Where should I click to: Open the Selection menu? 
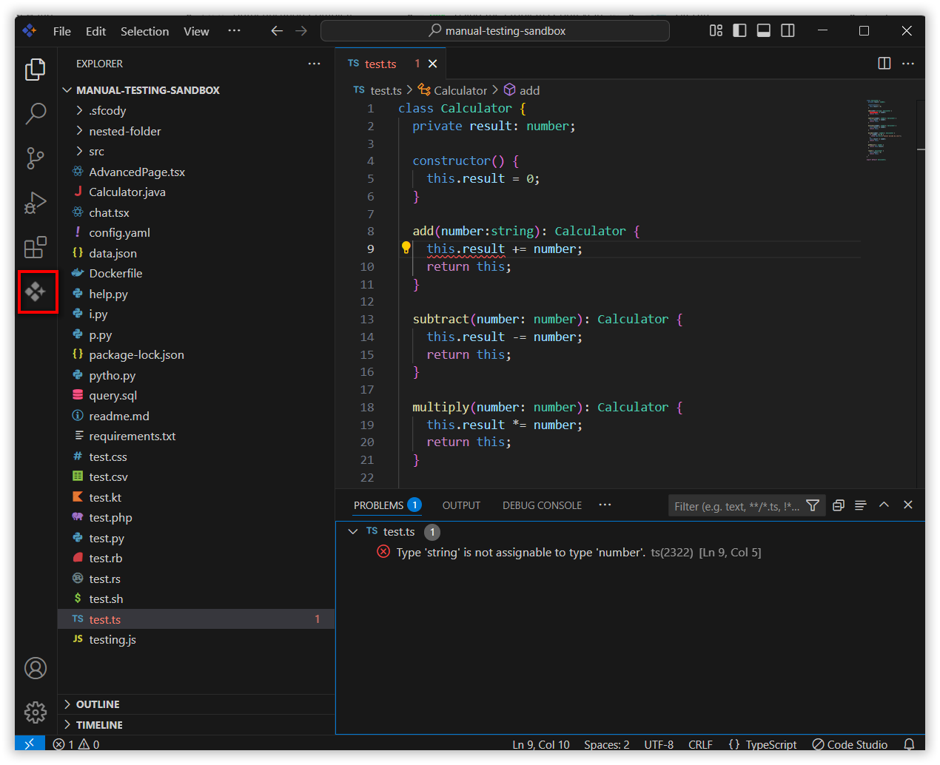[144, 31]
